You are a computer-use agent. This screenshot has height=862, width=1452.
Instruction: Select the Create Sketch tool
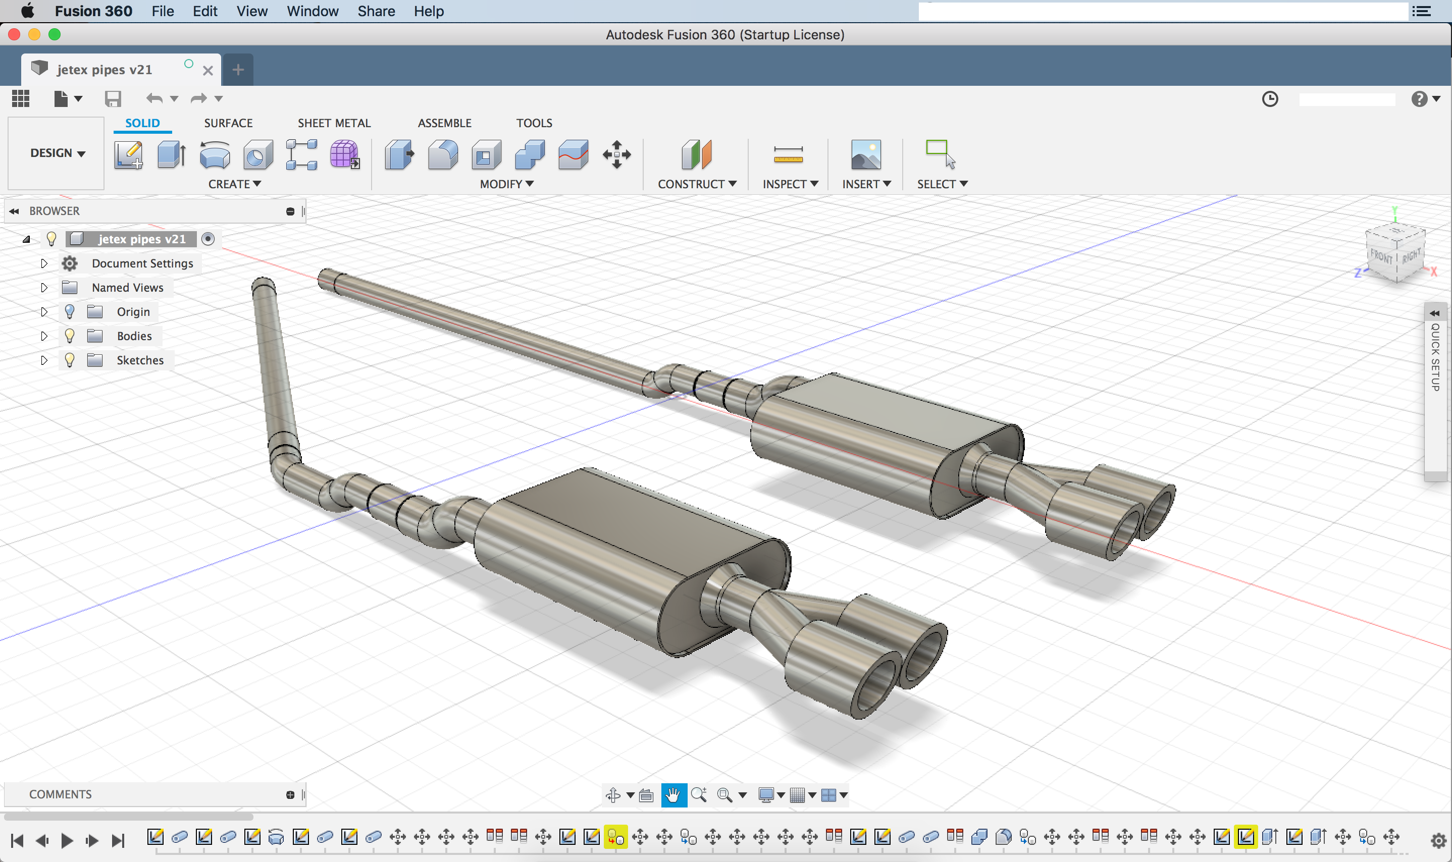tap(128, 154)
